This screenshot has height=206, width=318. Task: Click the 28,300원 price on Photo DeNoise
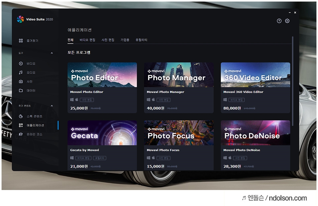click(x=232, y=166)
